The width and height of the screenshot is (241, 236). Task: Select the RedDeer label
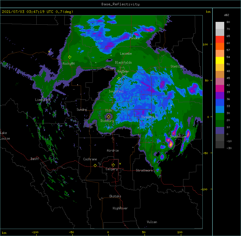tap(123, 71)
